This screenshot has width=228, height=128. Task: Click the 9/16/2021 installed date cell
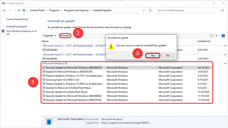pyautogui.click(x=203, y=80)
